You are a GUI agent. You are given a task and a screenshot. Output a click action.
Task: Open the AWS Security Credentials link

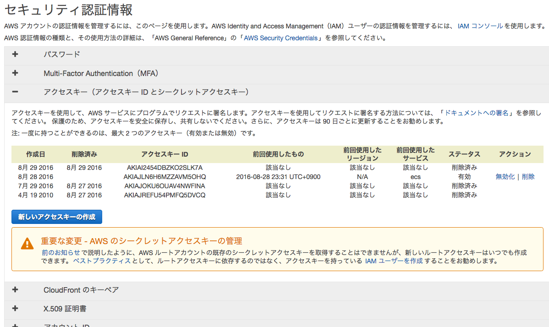[x=280, y=38]
